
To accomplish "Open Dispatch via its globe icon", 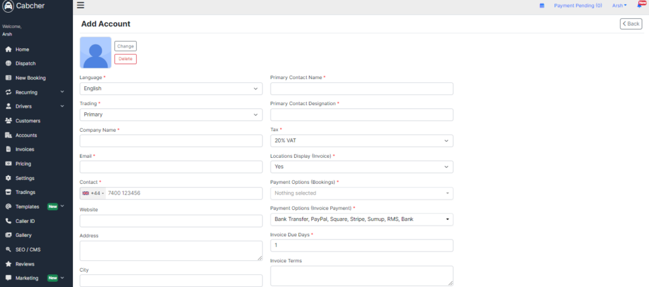I will click(8, 64).
